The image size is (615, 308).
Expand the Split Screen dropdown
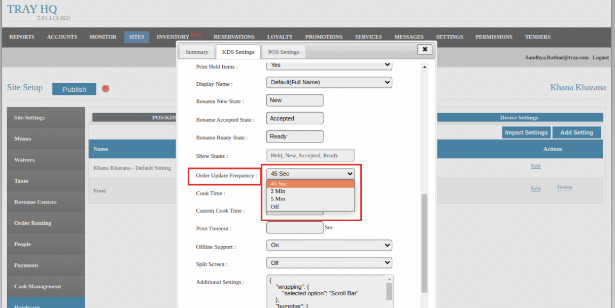tap(329, 263)
